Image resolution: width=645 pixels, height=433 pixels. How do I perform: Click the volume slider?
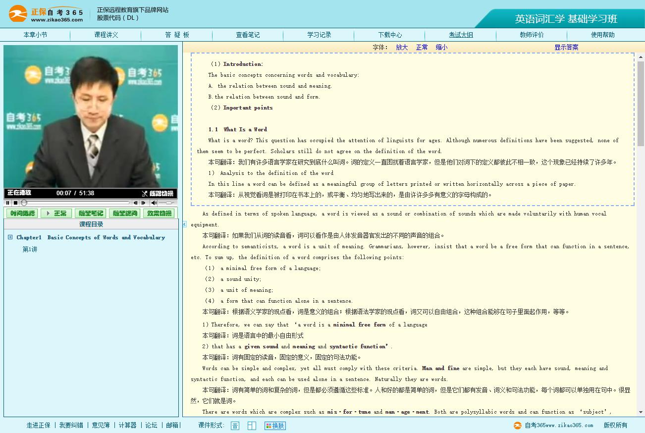coord(167,203)
